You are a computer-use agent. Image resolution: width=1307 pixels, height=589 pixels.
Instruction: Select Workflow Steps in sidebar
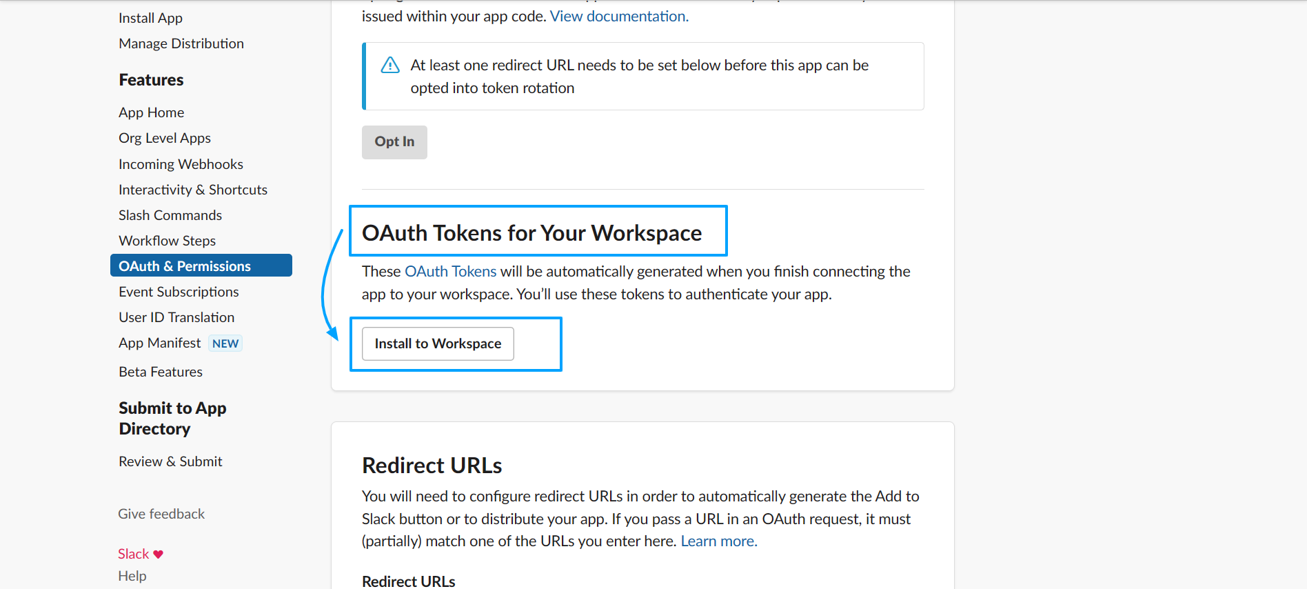pyautogui.click(x=167, y=241)
